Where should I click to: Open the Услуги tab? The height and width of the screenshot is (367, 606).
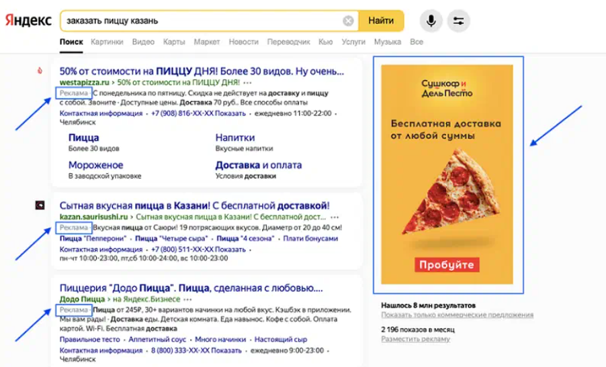coord(353,42)
